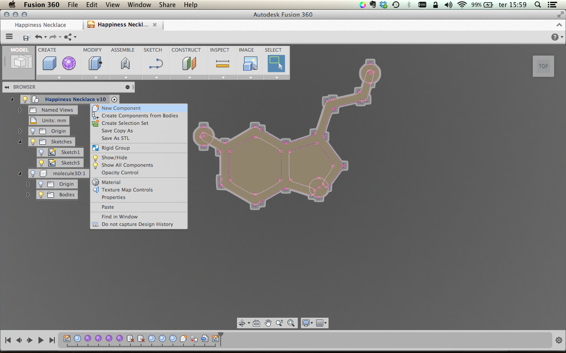
Task: Click the Share icon in top toolbar
Action: coord(68,37)
